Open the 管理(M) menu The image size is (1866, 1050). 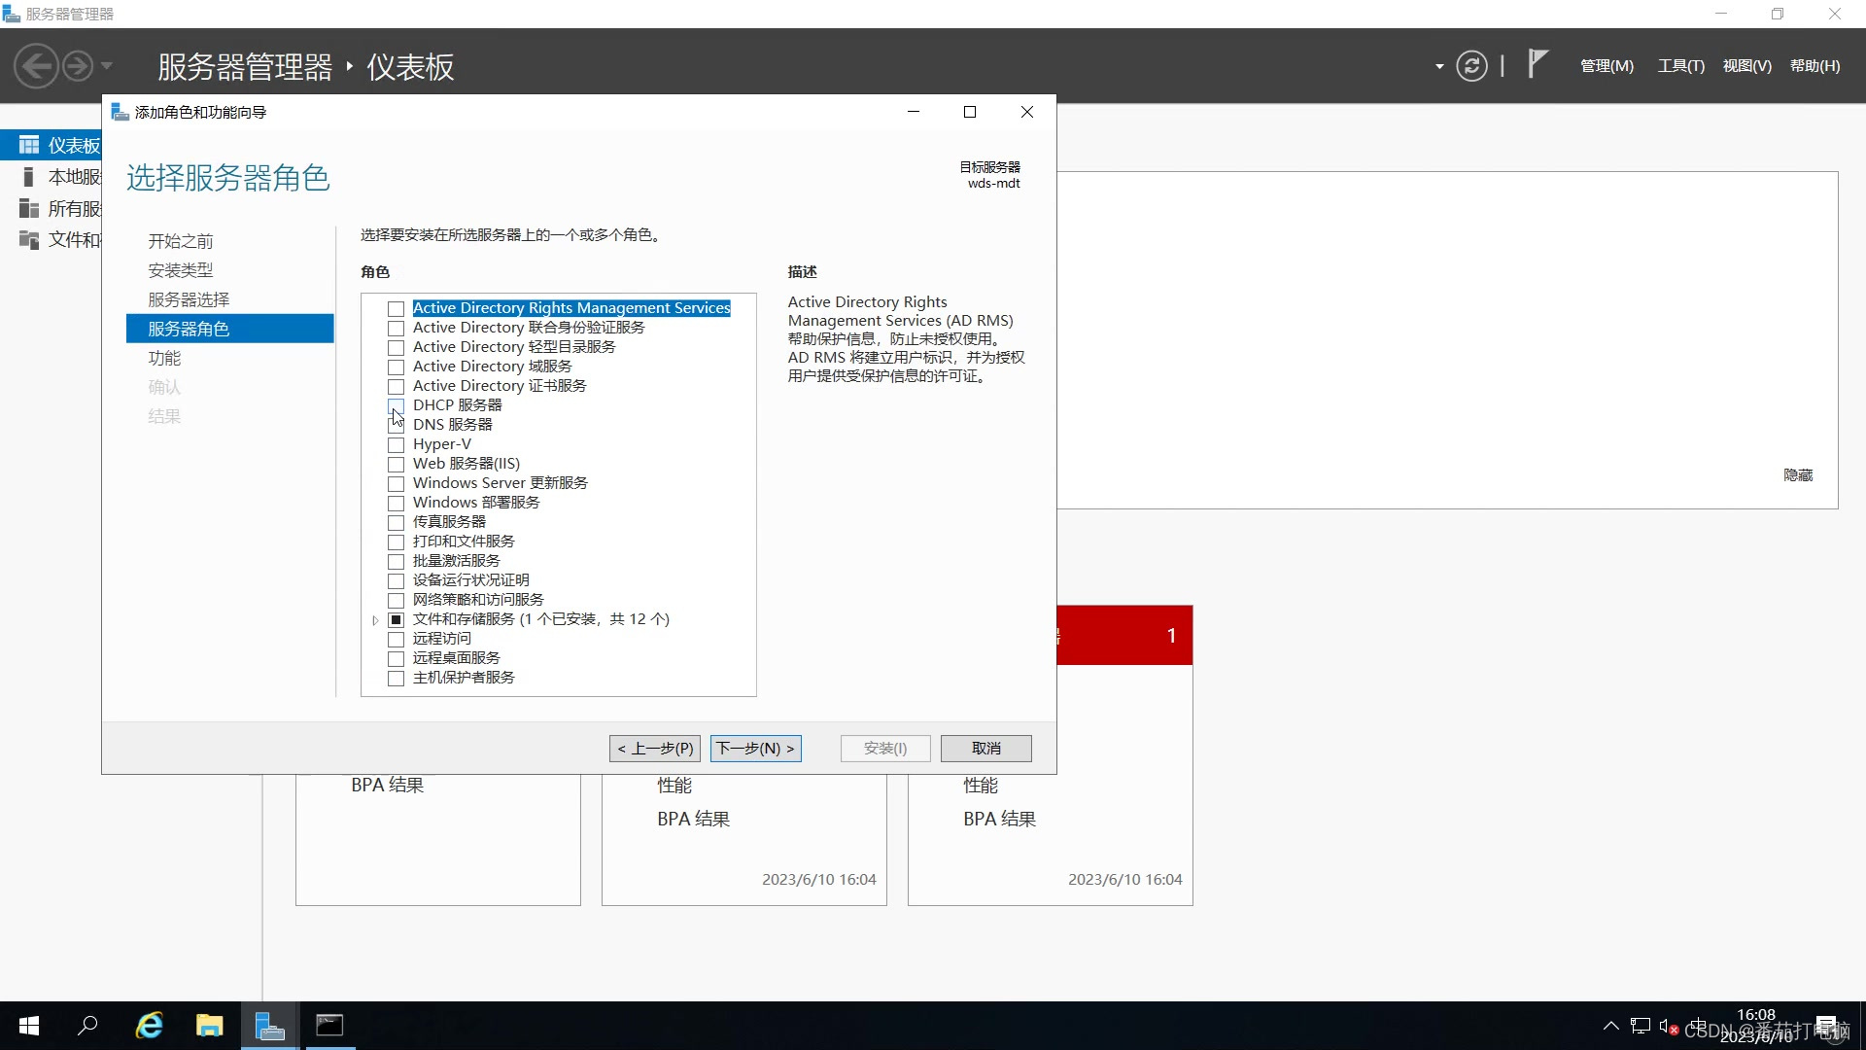(1606, 66)
